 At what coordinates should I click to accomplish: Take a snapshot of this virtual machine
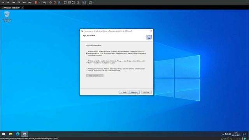coord(51,2)
